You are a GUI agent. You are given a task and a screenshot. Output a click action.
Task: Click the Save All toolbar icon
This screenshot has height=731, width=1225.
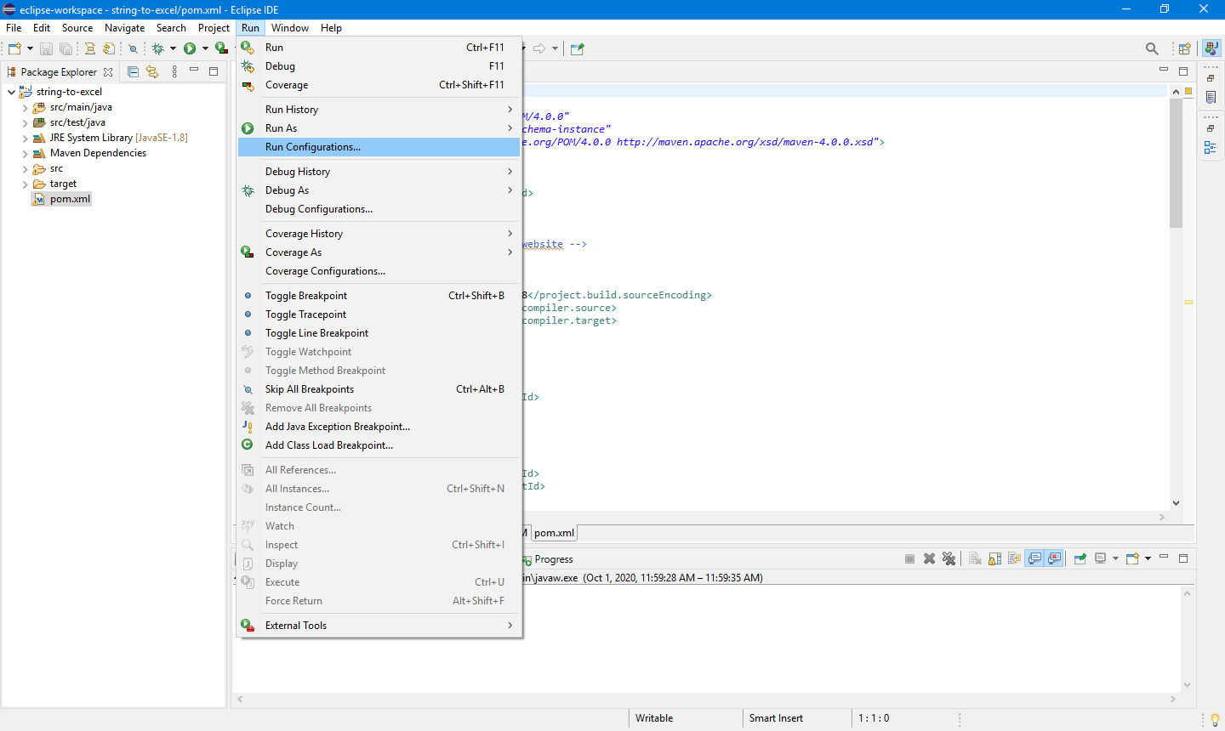click(66, 48)
